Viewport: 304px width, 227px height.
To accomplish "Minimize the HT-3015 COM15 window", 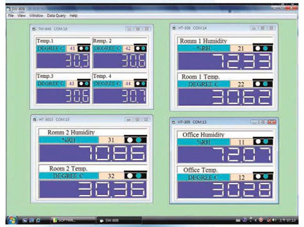I will coord(129,119).
